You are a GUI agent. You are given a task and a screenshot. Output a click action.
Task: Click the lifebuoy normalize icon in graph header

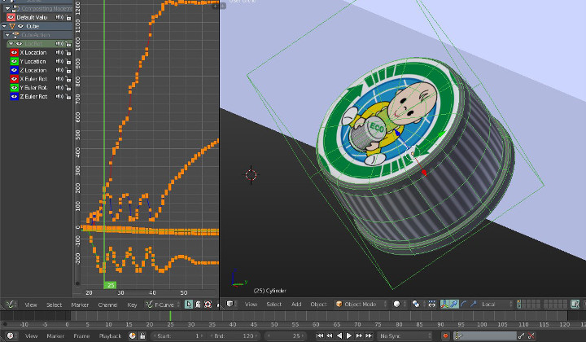click(x=208, y=304)
